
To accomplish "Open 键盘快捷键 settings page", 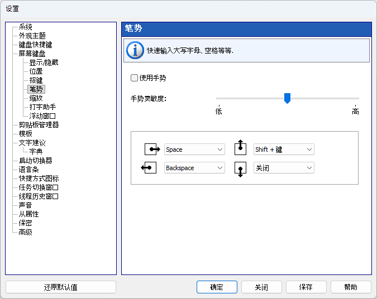I will pyautogui.click(x=35, y=45).
